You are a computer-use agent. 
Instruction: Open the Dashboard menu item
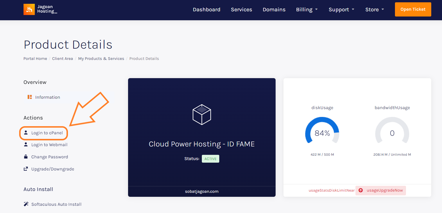click(x=206, y=10)
